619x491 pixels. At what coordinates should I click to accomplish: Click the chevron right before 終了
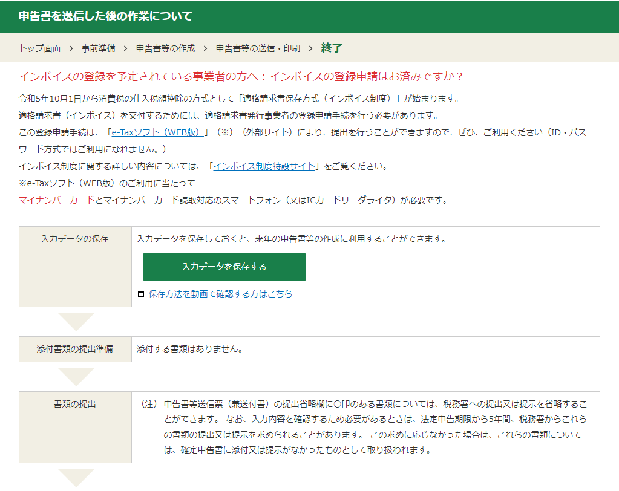tap(310, 48)
